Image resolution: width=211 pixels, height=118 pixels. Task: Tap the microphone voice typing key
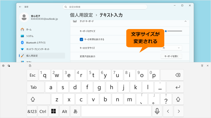pyautogui.click(x=157, y=111)
